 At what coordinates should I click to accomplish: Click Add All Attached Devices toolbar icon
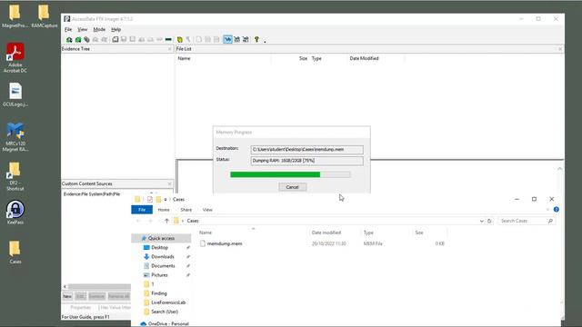pos(78,39)
